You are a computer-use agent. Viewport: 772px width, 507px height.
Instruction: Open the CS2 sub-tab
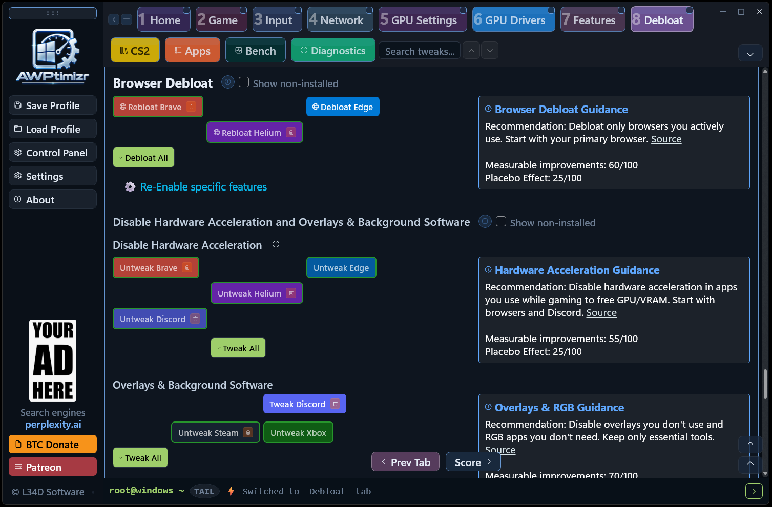(135, 50)
